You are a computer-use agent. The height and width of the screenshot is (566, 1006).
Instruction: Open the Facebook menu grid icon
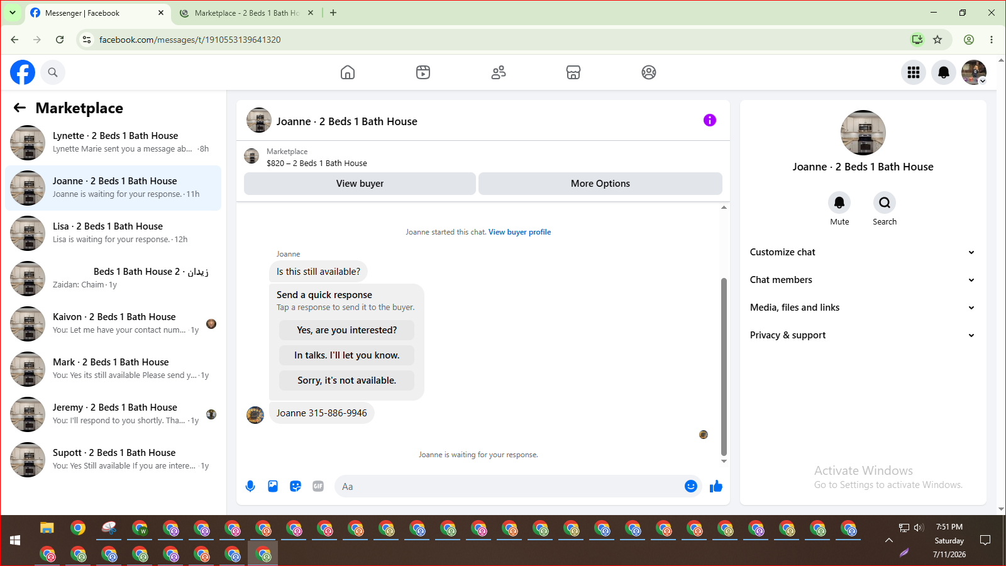(x=914, y=72)
